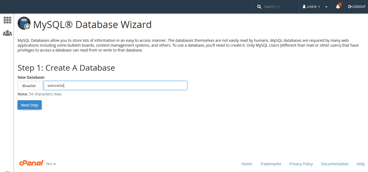The width and height of the screenshot is (368, 172).
Task: Open the Trademarks footer link
Action: (270, 164)
